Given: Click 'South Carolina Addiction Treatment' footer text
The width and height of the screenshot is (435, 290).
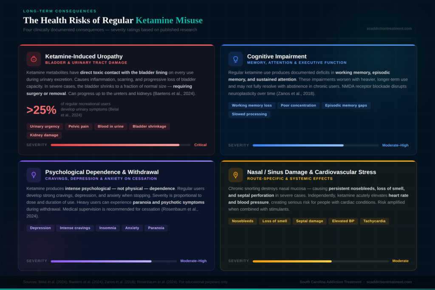Looking at the screenshot, I should click(x=330, y=282).
